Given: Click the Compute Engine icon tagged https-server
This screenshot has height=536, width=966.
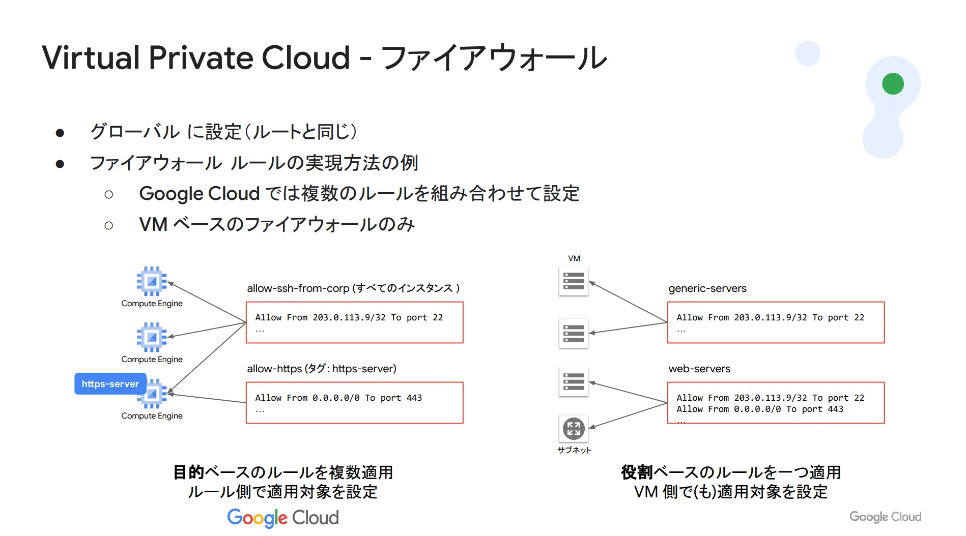Looking at the screenshot, I should pos(152,394).
